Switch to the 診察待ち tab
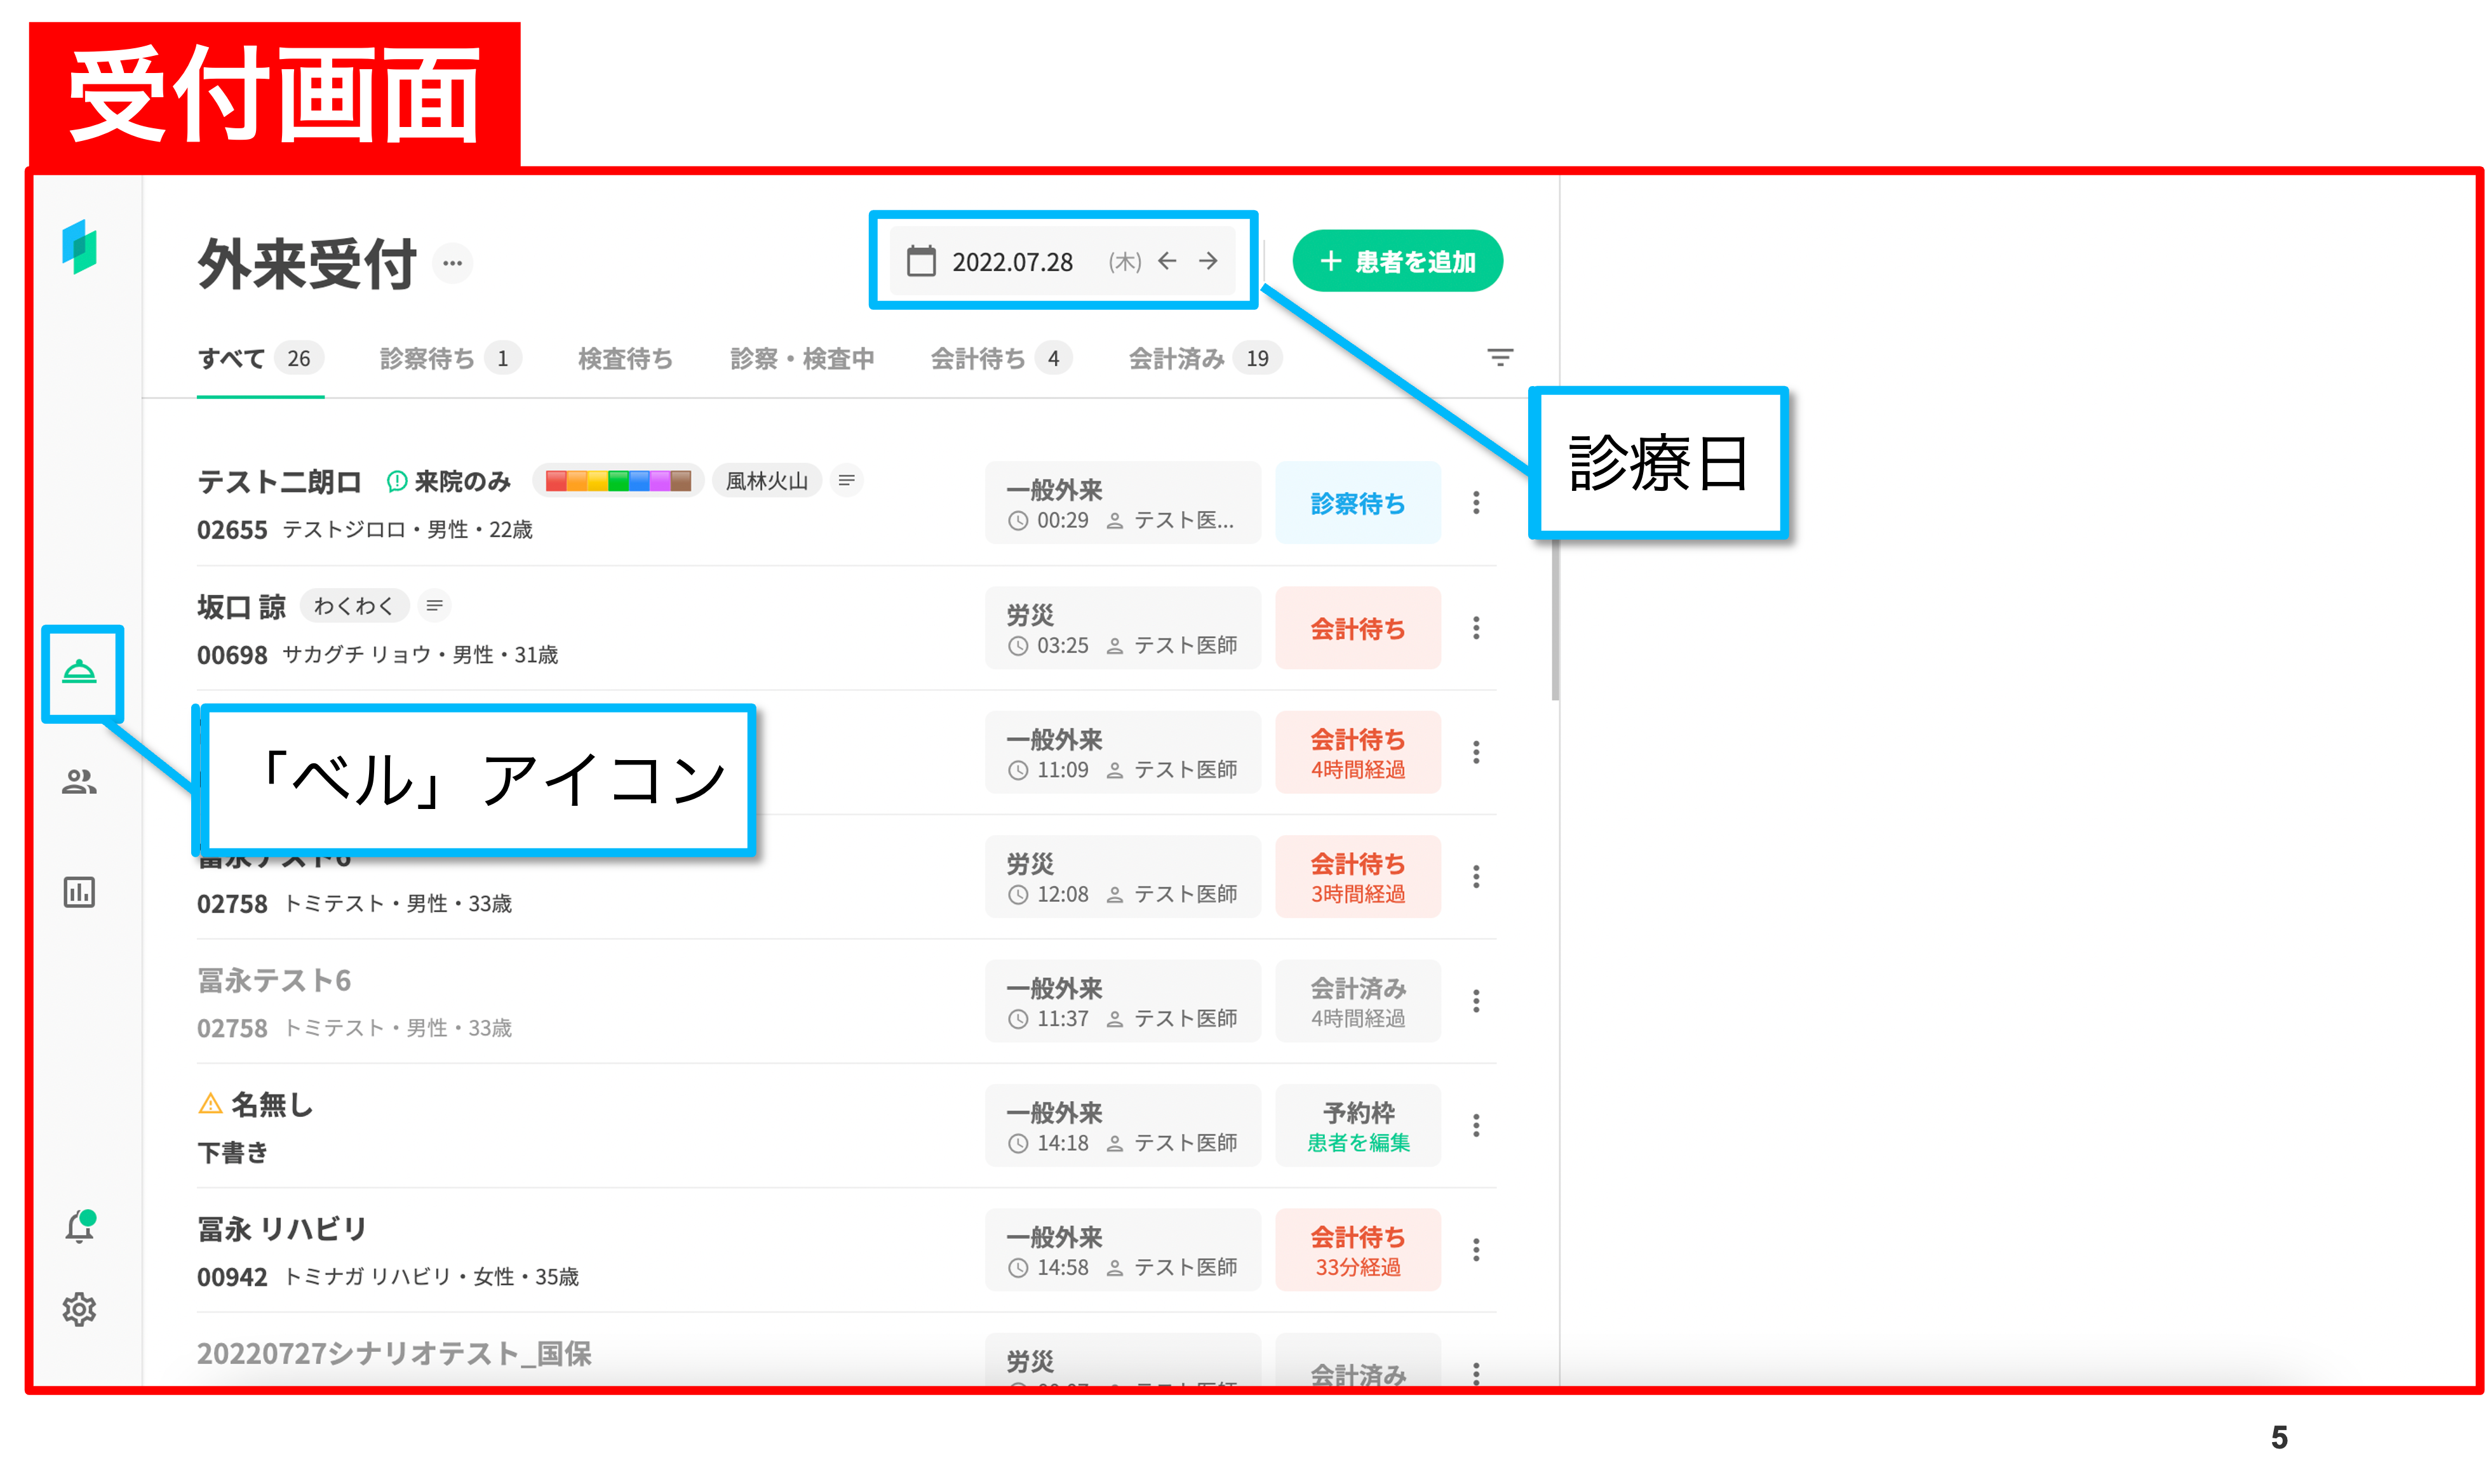The height and width of the screenshot is (1484, 2486). tap(427, 359)
